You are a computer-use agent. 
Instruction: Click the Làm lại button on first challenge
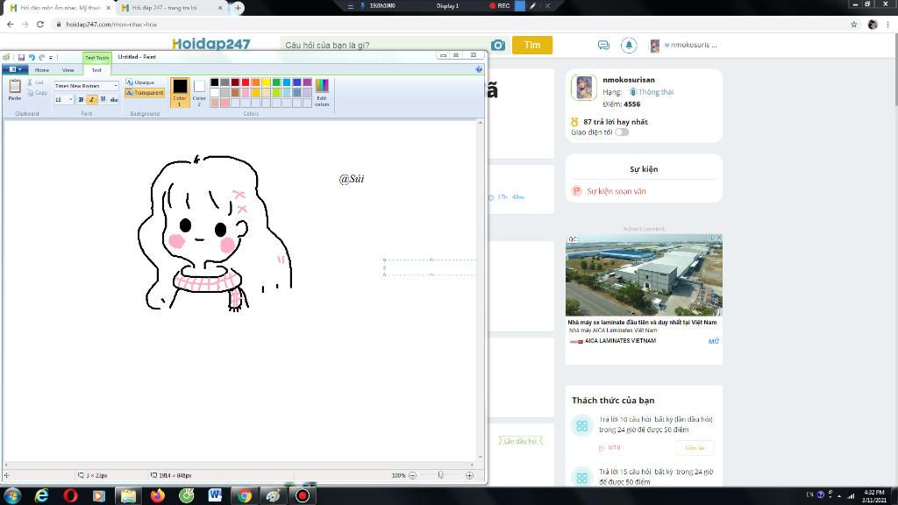(695, 448)
